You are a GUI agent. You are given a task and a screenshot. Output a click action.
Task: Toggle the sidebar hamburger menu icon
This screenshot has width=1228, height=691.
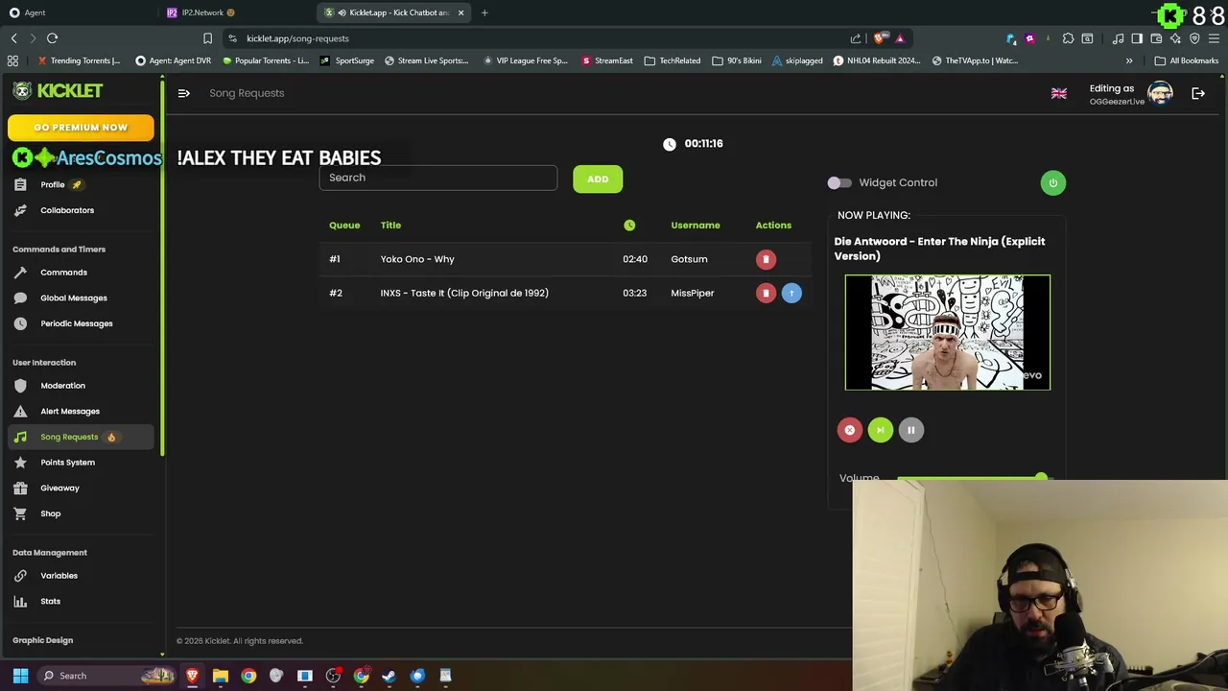pos(183,93)
